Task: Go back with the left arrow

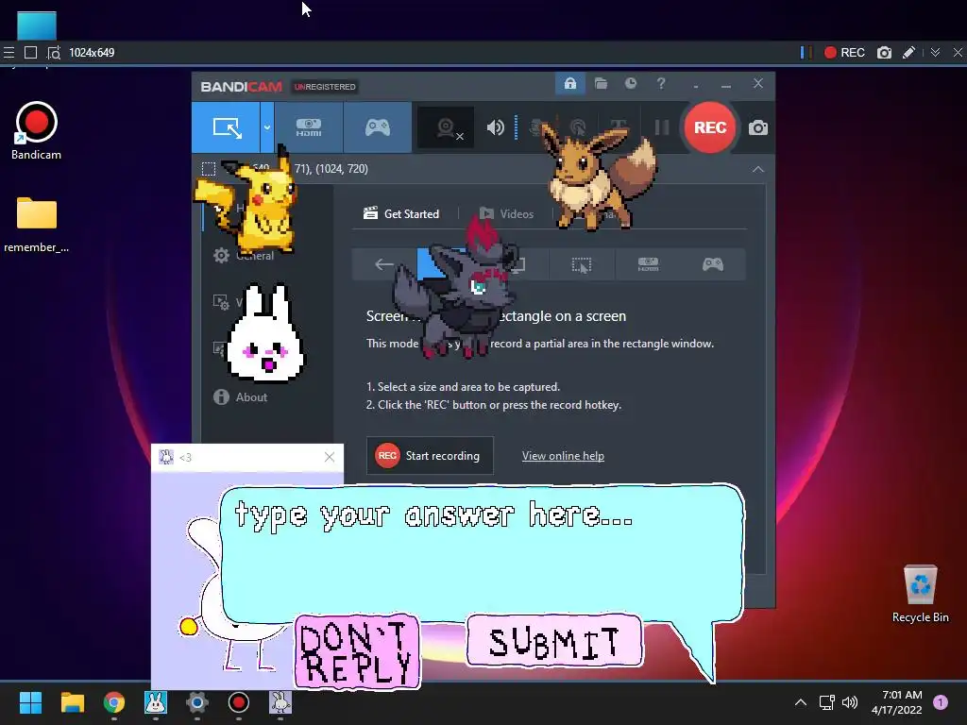Action: click(x=383, y=264)
